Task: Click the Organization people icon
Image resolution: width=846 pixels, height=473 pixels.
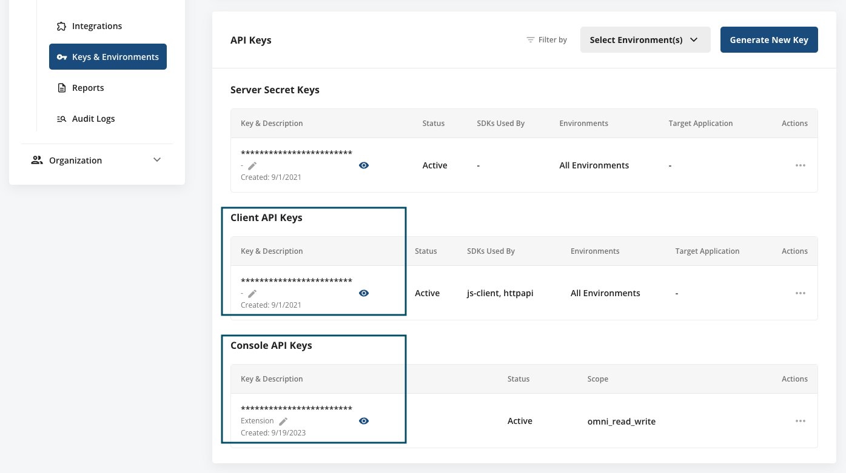Action: click(36, 160)
